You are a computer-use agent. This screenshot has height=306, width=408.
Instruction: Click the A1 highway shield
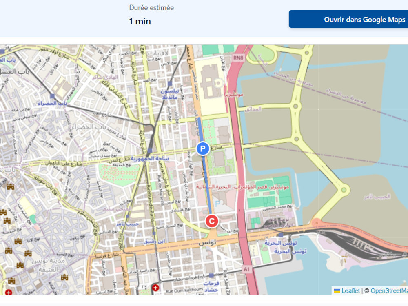[x=246, y=269]
